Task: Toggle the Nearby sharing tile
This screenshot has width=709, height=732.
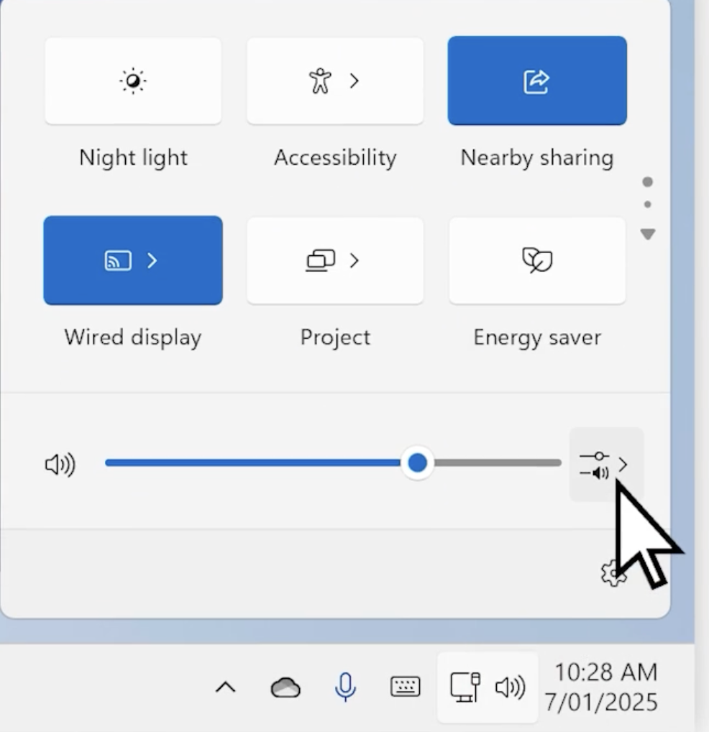Action: [536, 81]
